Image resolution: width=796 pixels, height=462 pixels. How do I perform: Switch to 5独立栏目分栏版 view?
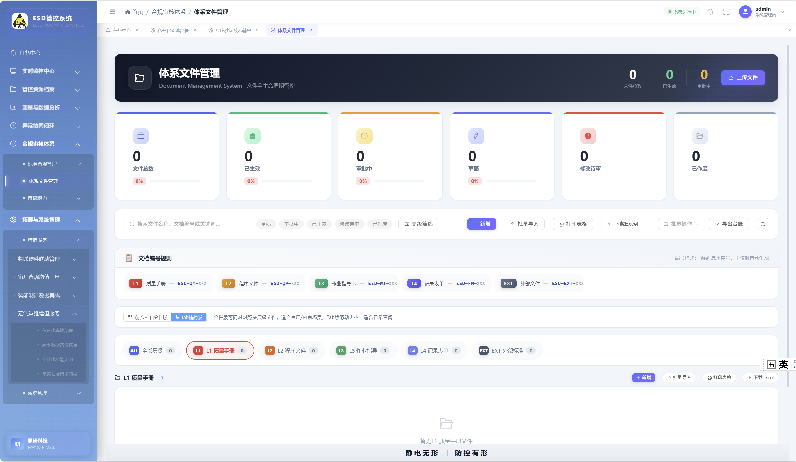pos(147,317)
